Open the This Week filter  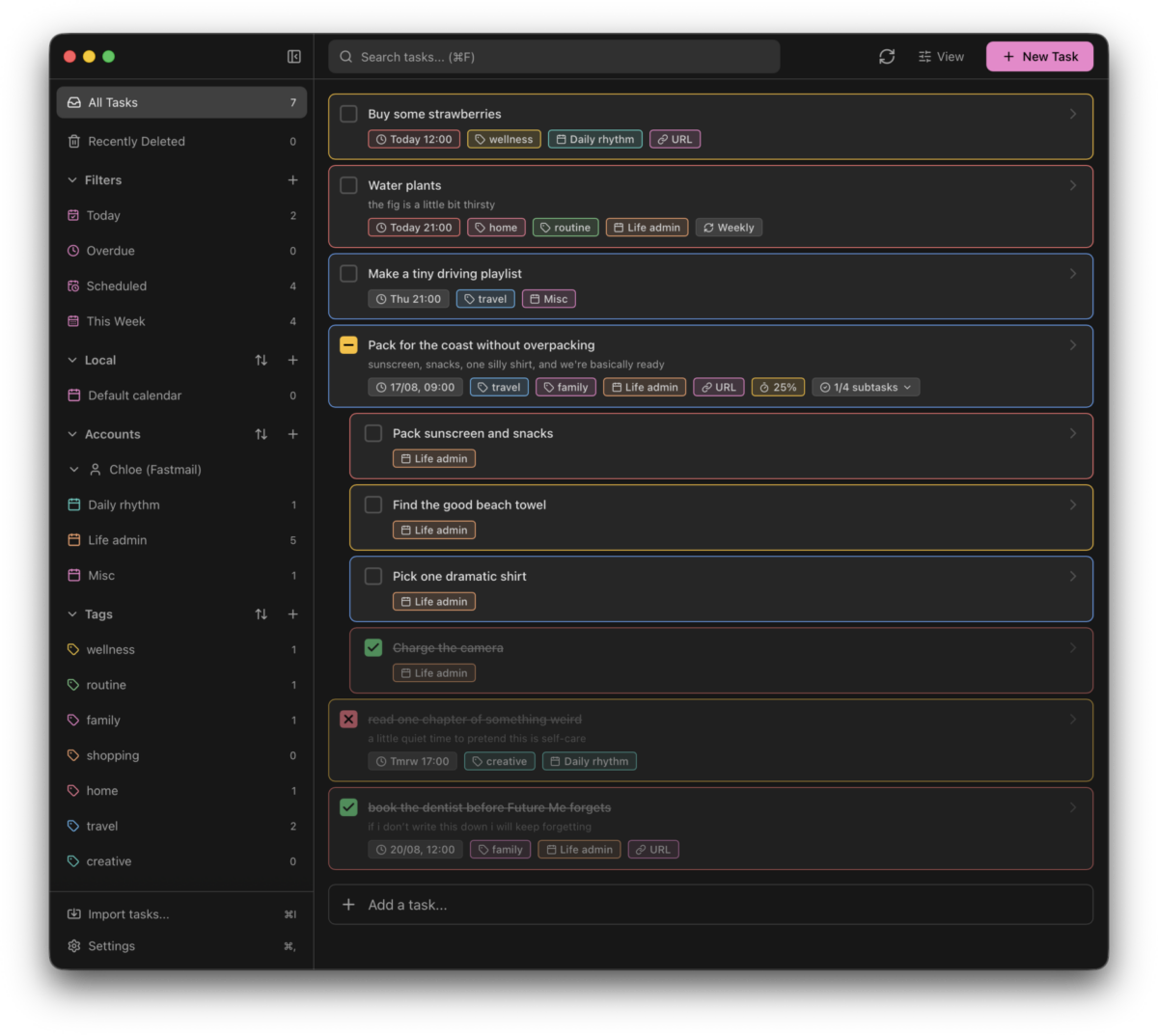pyautogui.click(x=181, y=321)
